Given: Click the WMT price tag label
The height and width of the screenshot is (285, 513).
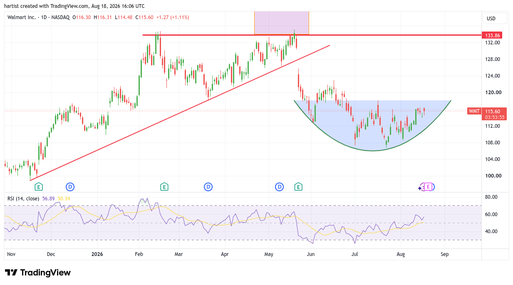Looking at the screenshot, I should tap(474, 111).
